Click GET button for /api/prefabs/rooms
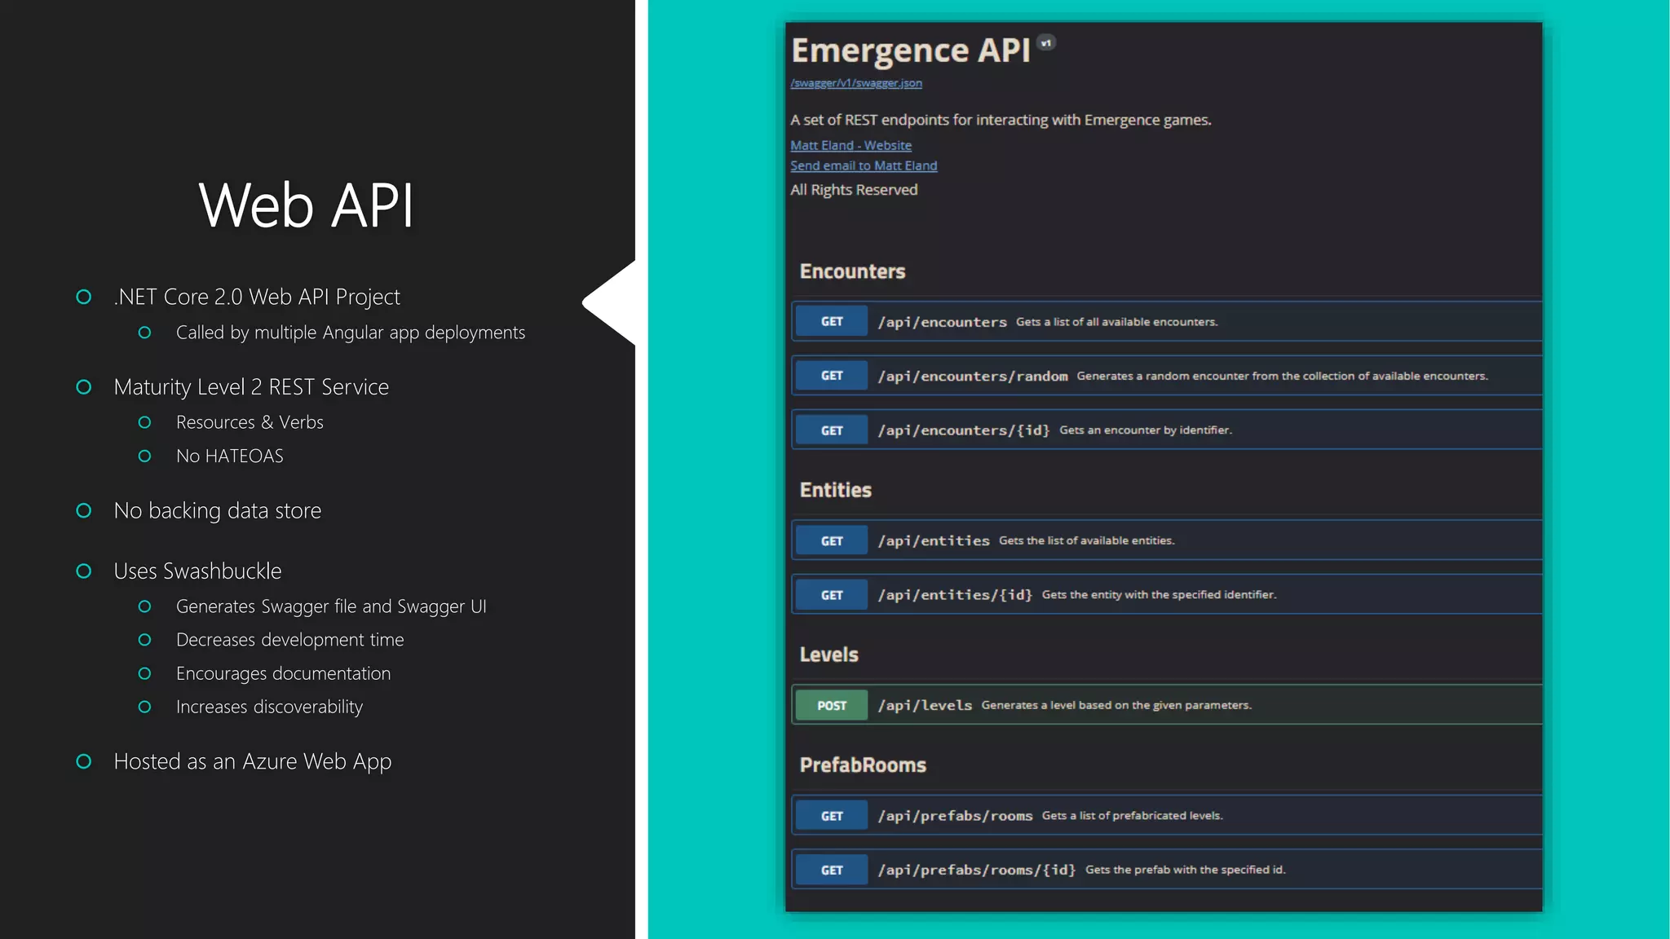The image size is (1670, 939). pyautogui.click(x=832, y=816)
